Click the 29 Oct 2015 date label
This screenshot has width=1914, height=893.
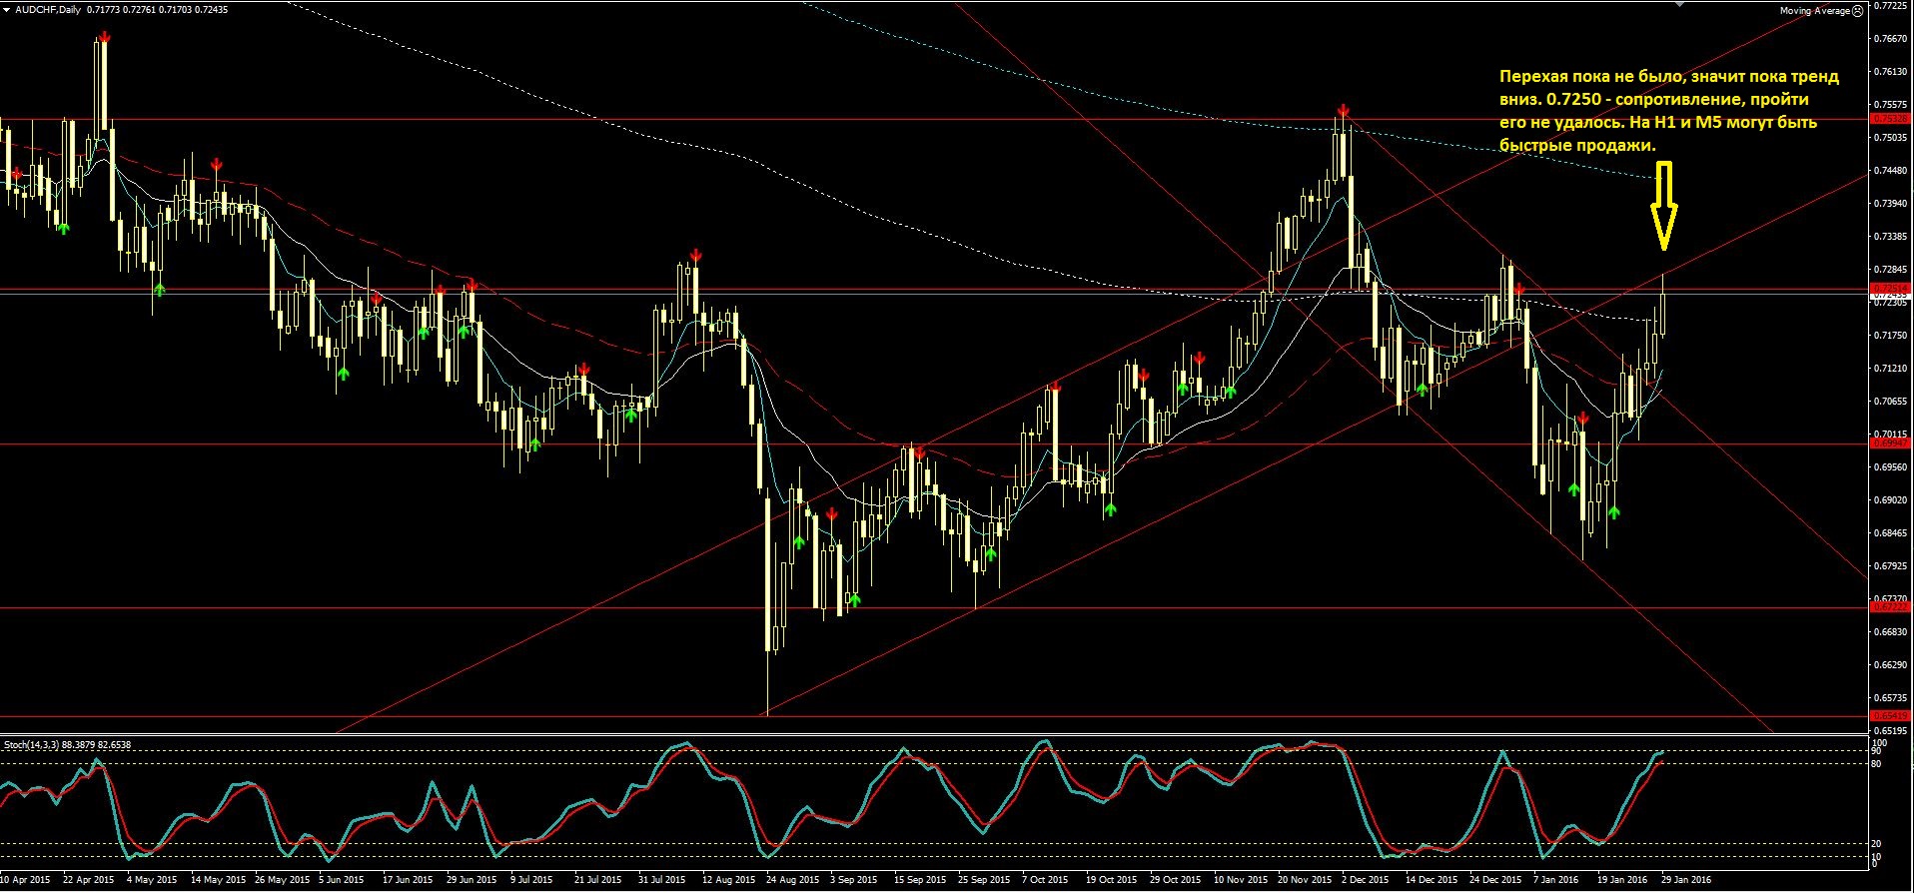(x=1176, y=881)
